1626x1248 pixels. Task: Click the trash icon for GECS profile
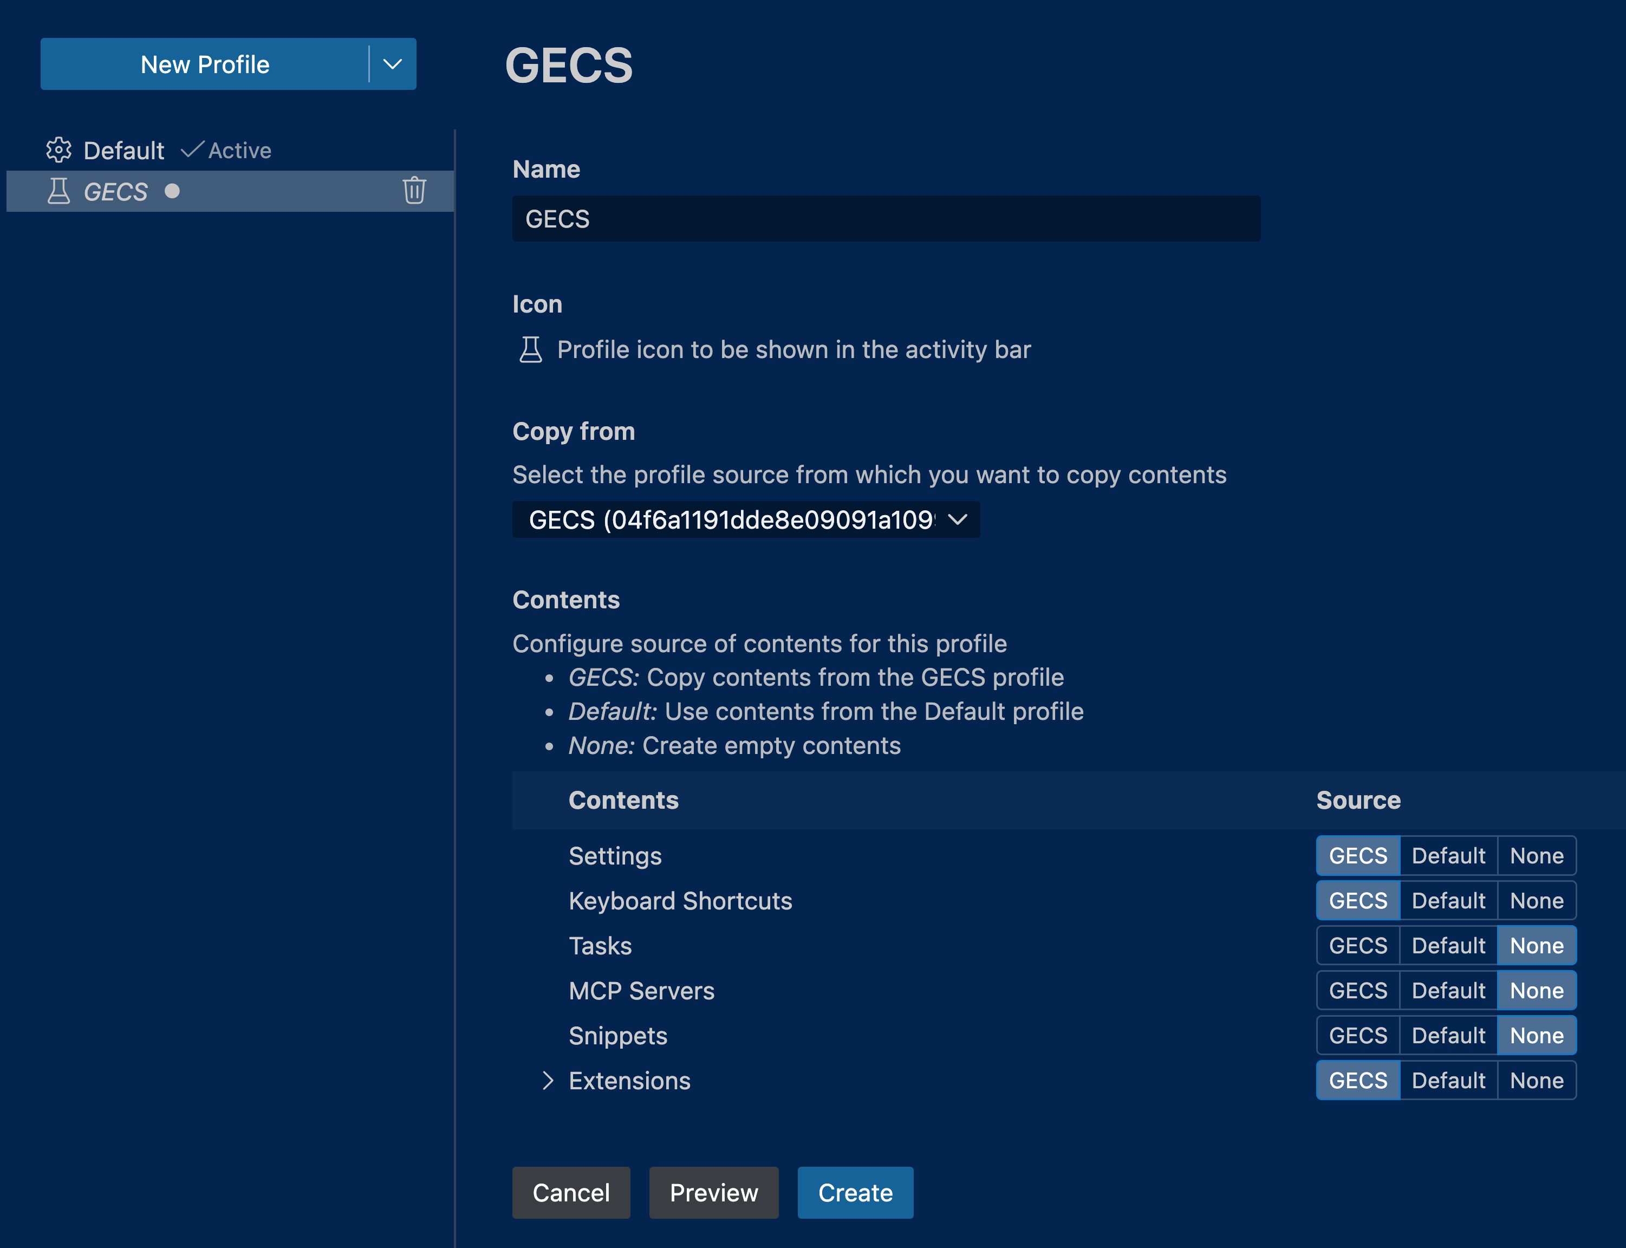coord(414,191)
